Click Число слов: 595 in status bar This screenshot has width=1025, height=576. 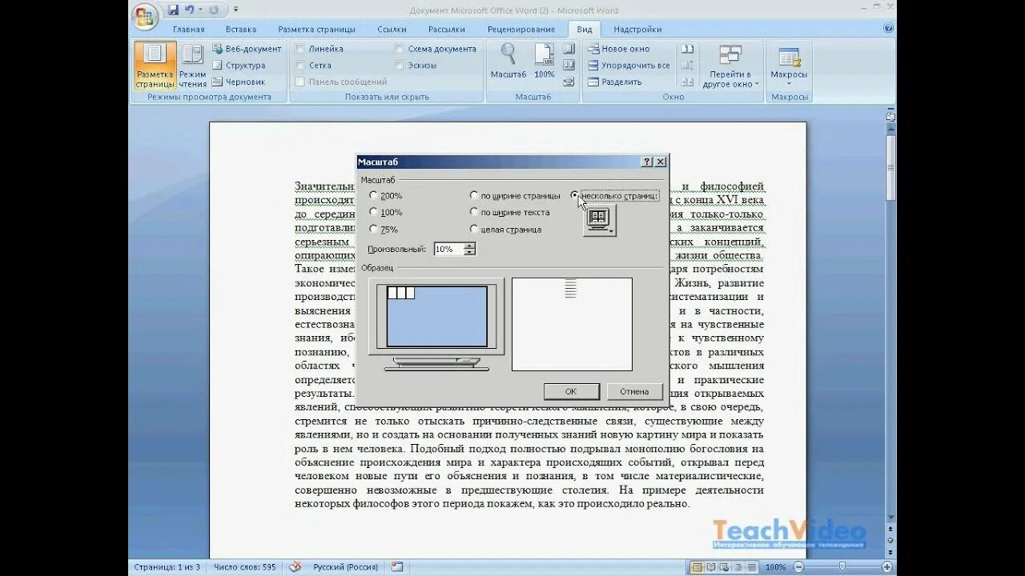point(245,567)
